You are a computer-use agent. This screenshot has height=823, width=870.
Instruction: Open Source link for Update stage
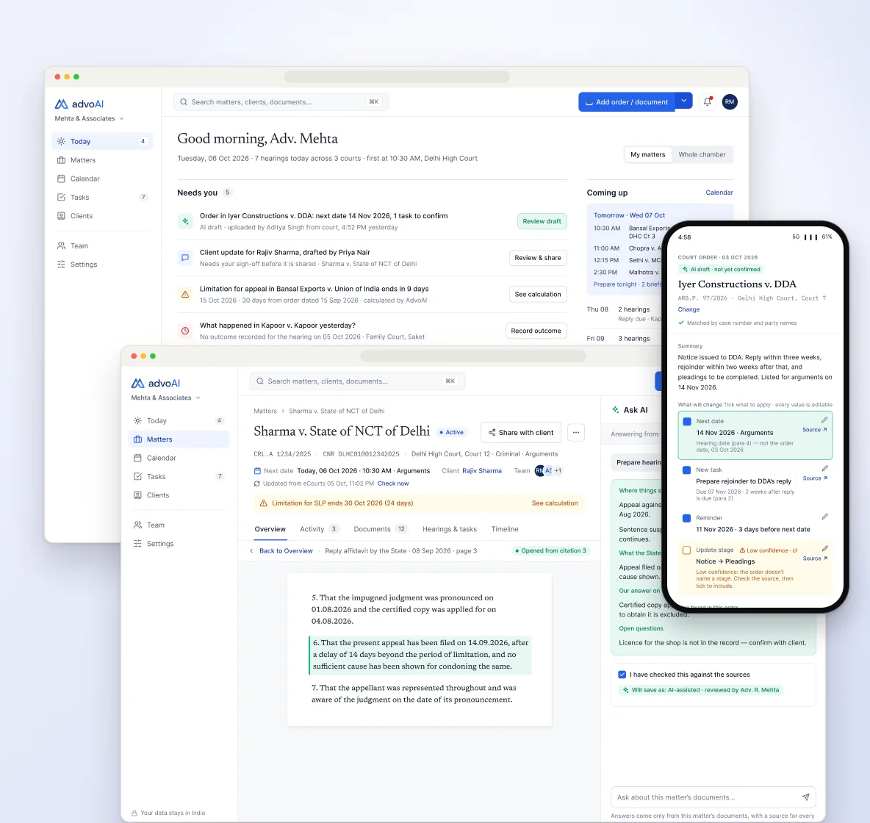tap(815, 558)
